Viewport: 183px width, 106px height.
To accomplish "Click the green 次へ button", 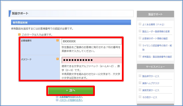I will point(71,91).
